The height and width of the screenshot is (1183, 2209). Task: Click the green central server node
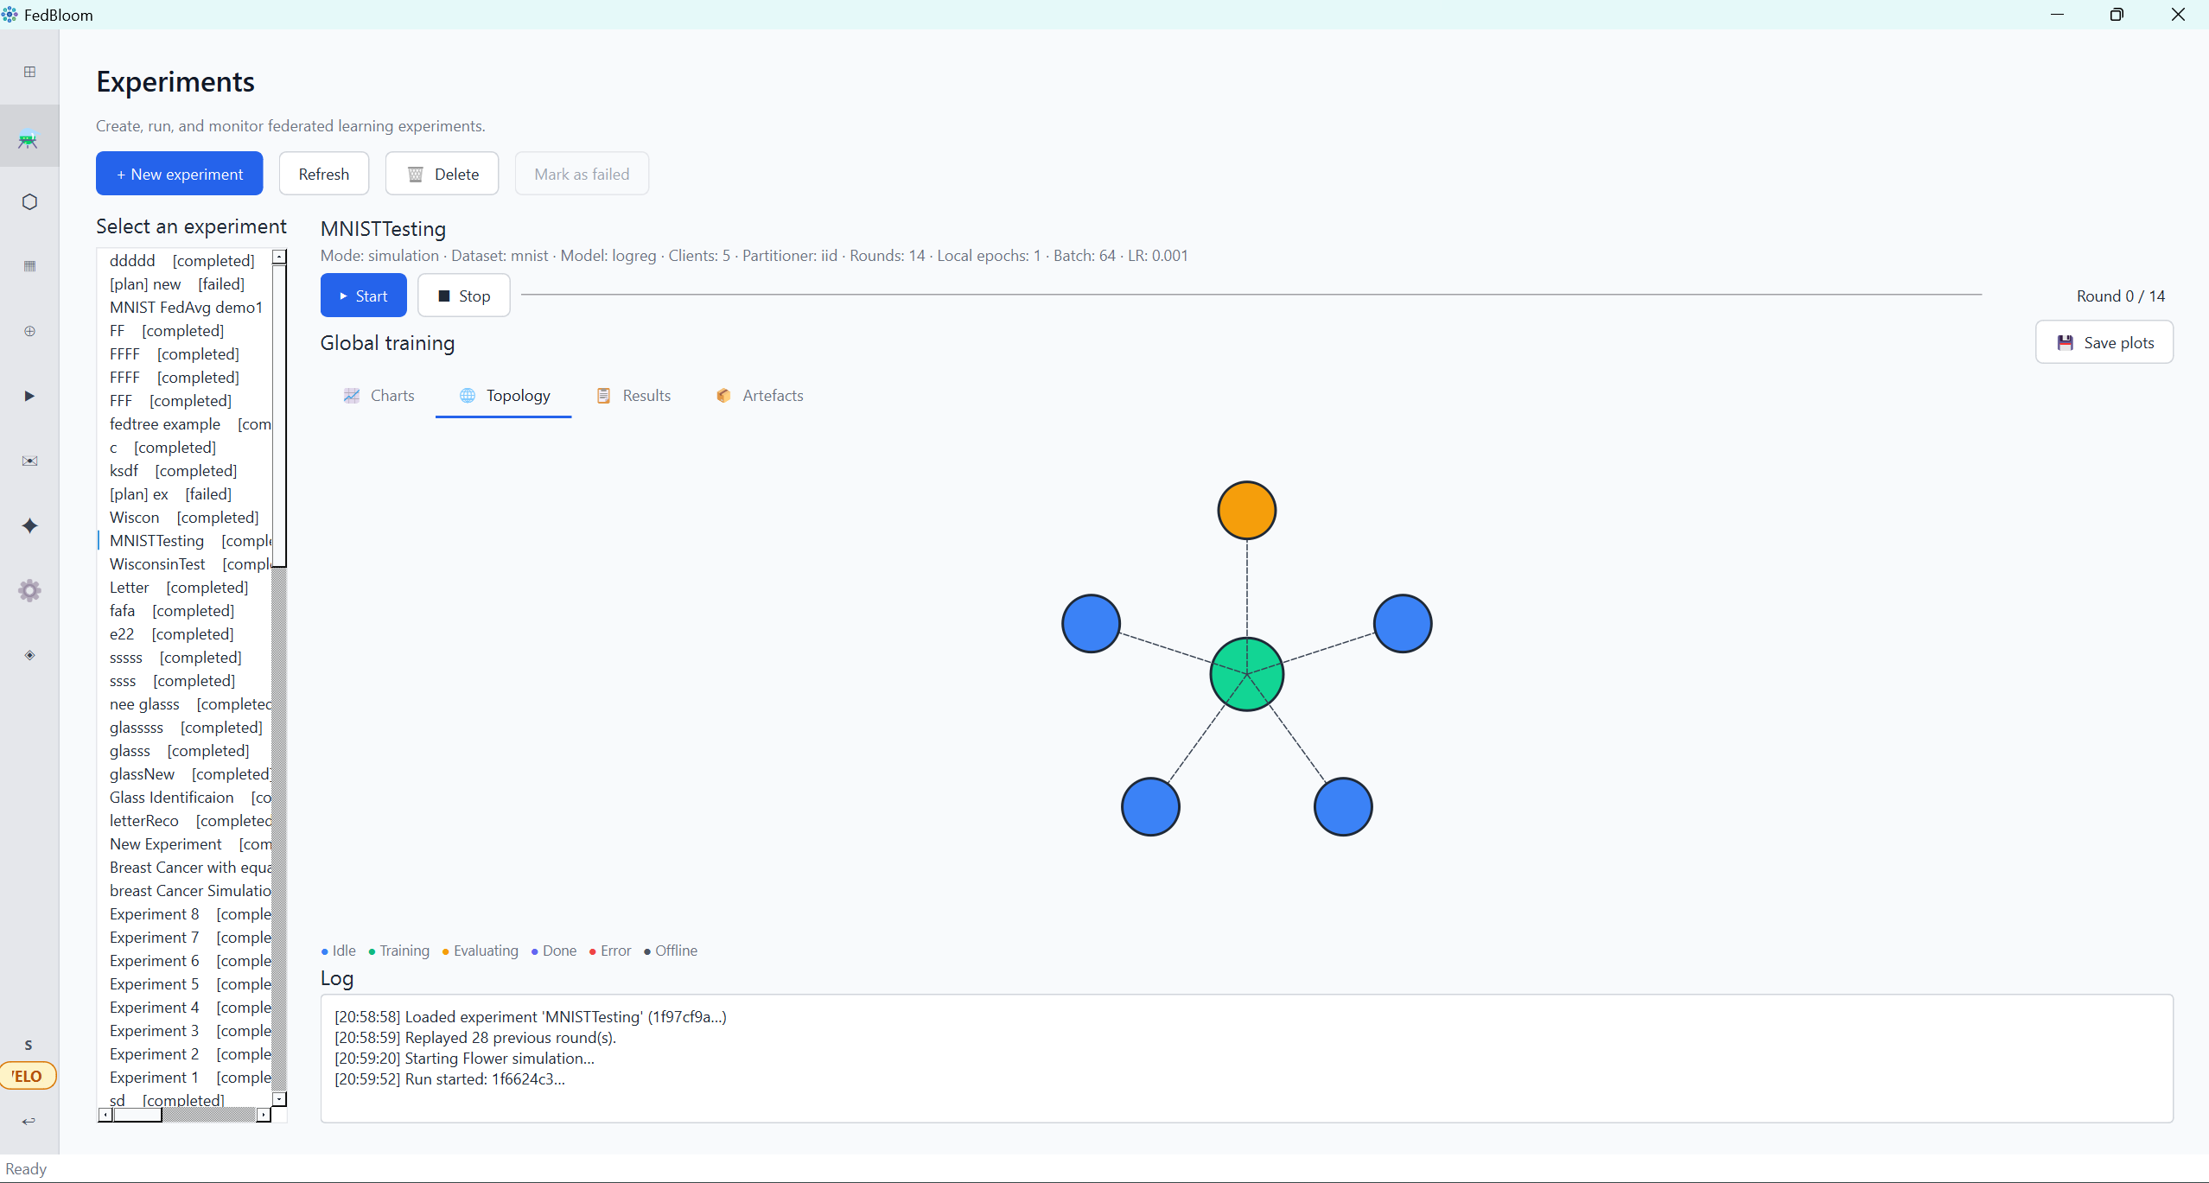pos(1246,674)
